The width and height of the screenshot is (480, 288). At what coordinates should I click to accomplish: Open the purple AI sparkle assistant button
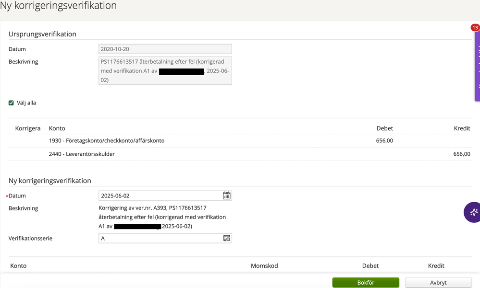tap(473, 212)
